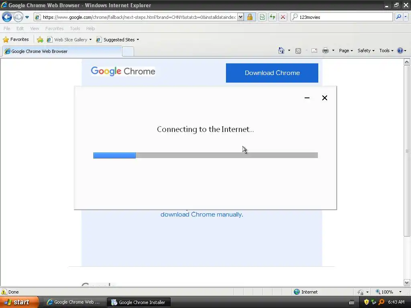Open the Favorites star button
Viewport: 411px width, 308px height.
tap(16, 40)
